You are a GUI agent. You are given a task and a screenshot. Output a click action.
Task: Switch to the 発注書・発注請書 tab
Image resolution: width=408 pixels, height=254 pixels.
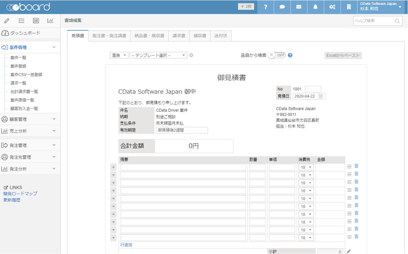[109, 36]
